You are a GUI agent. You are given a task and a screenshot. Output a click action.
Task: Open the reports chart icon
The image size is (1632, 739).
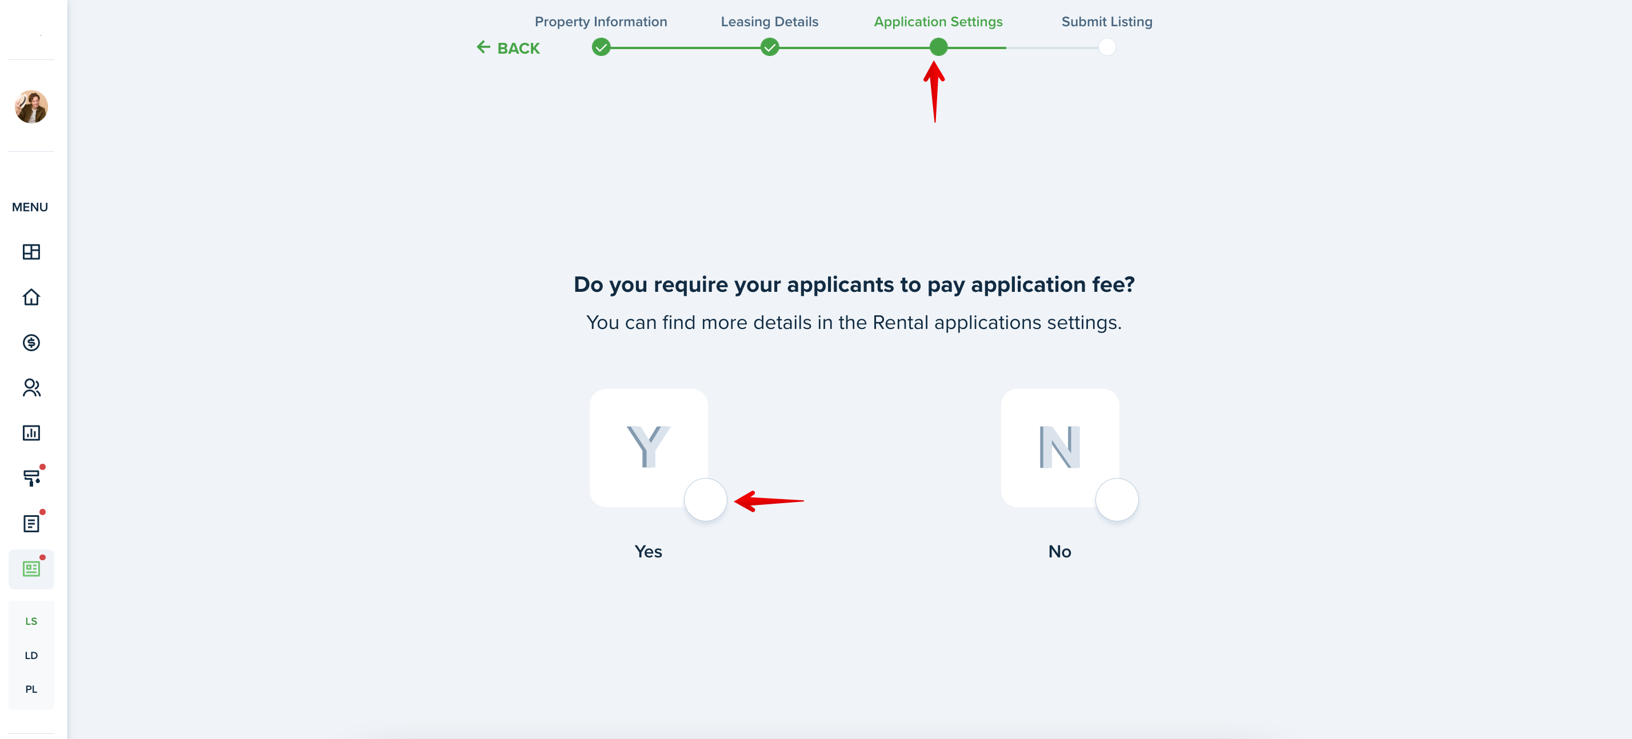31,433
